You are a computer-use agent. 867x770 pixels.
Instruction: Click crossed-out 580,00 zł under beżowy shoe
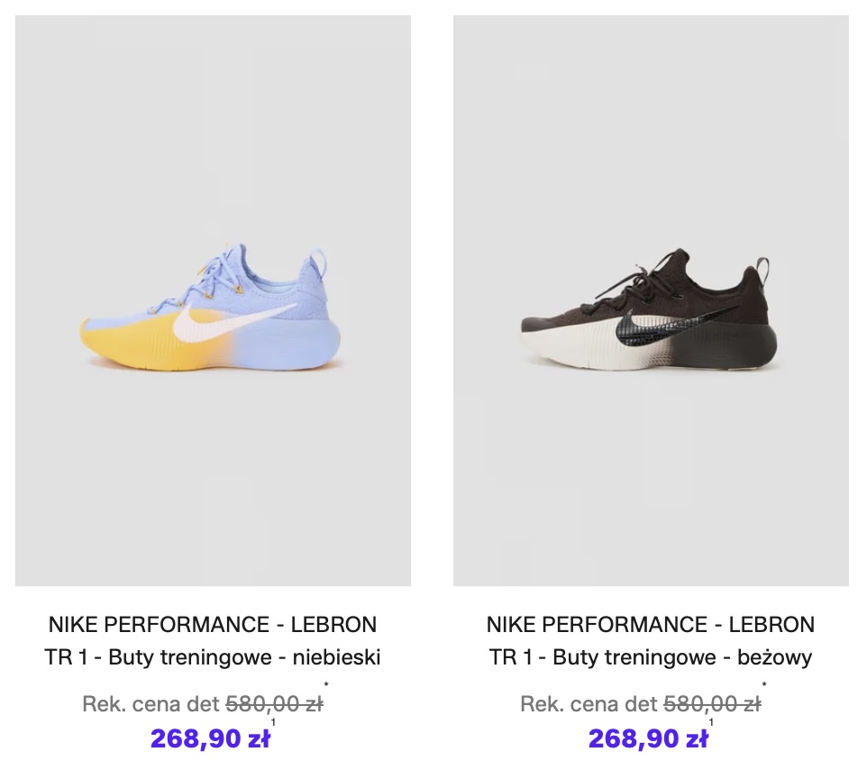pyautogui.click(x=712, y=703)
